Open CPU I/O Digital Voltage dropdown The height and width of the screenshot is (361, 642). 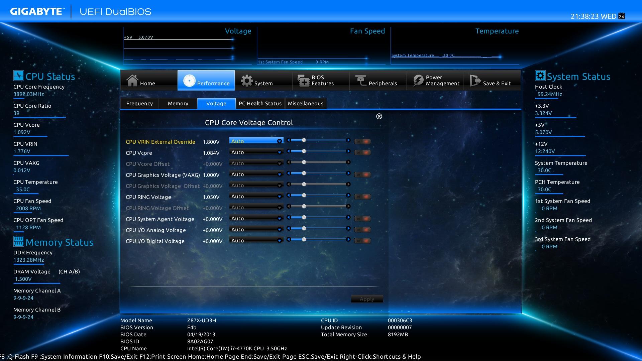pos(256,240)
